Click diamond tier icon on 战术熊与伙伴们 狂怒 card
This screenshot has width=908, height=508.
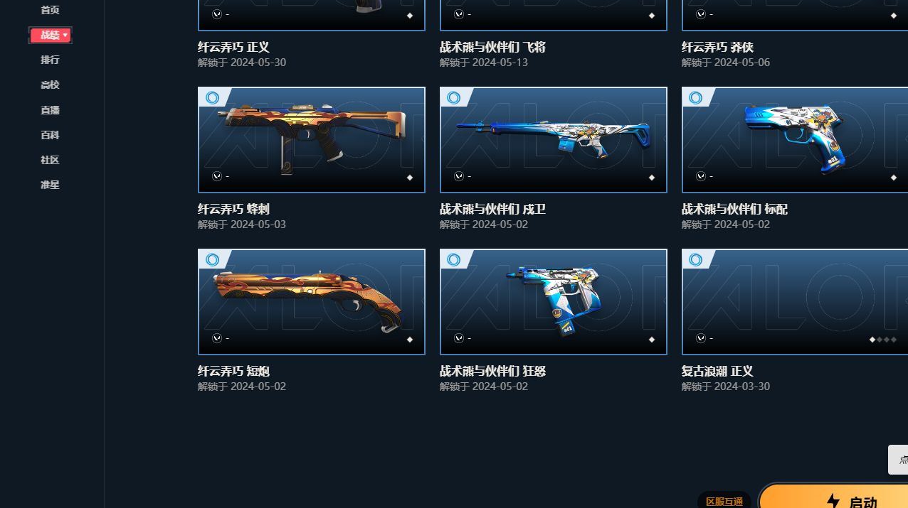[651, 340]
